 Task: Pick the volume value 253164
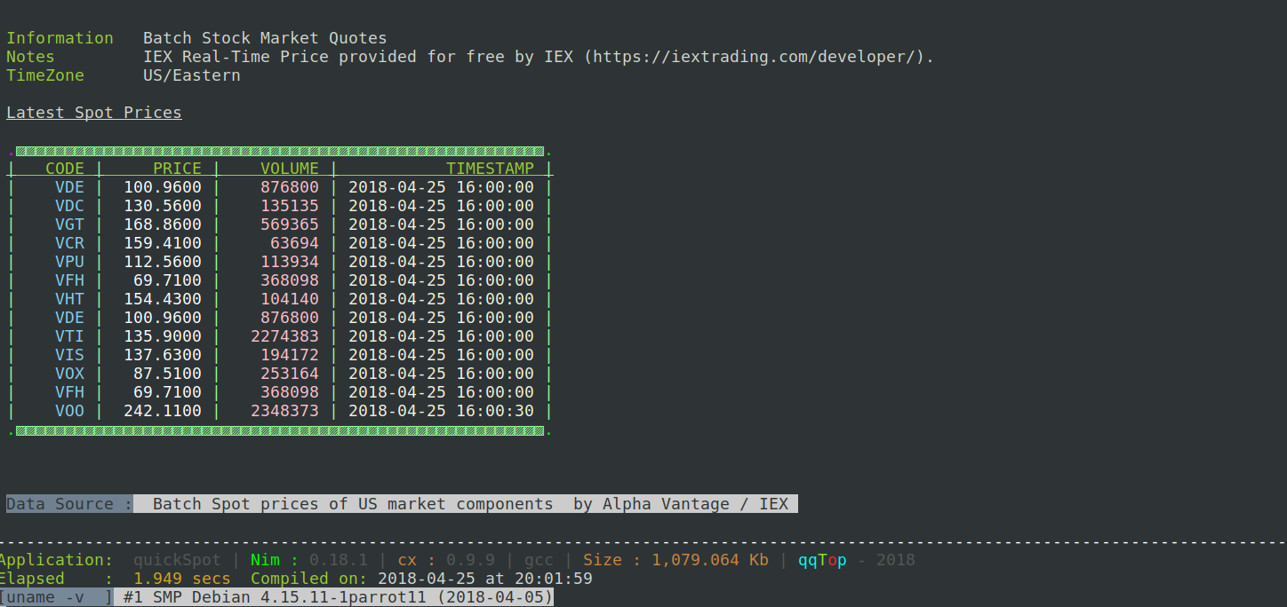(x=290, y=374)
